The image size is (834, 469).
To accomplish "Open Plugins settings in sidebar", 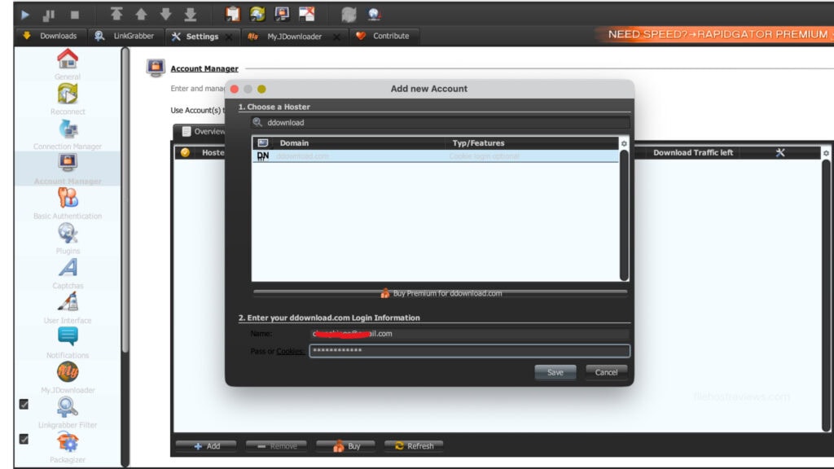I will click(68, 239).
